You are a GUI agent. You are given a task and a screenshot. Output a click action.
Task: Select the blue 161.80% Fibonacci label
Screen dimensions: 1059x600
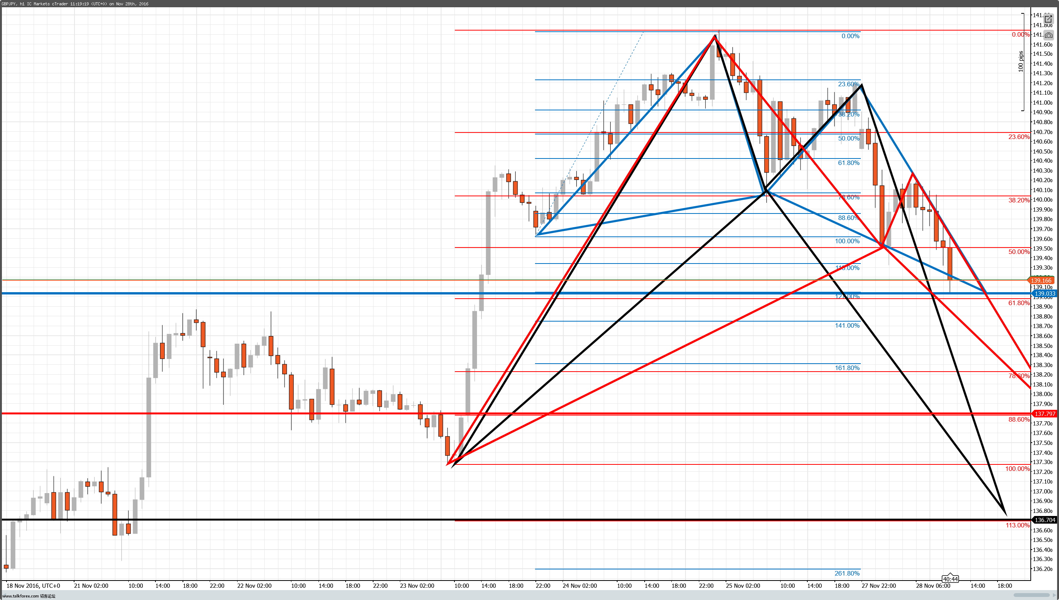(847, 367)
